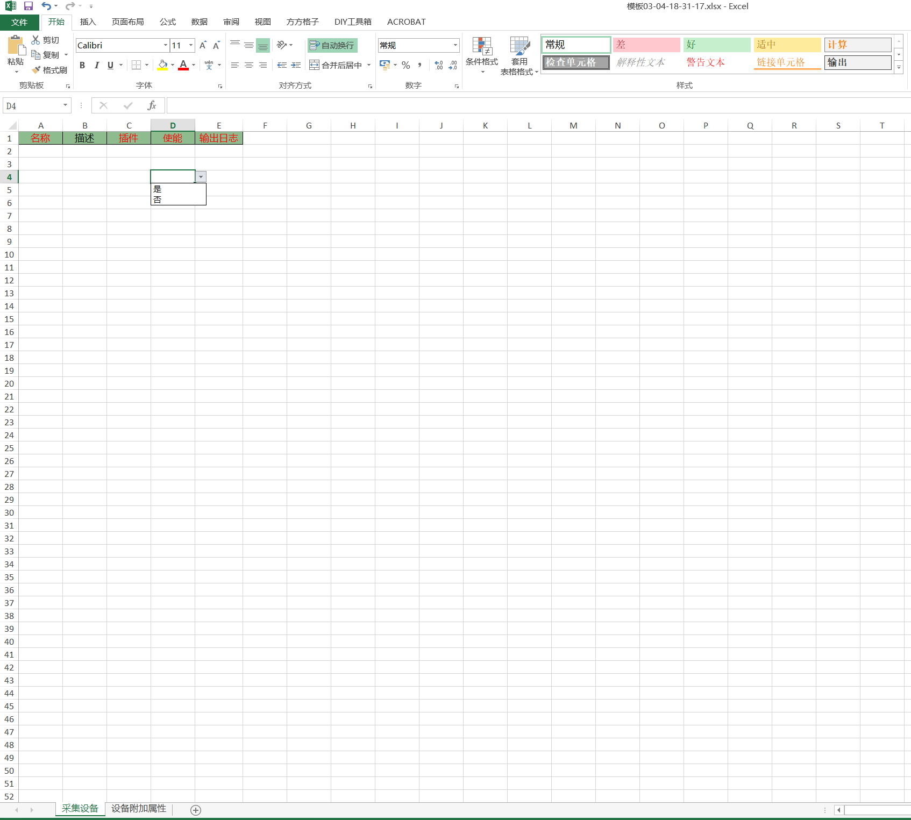This screenshot has height=820, width=911.
Task: Switch to the 设备附加属性 sheet tab
Action: coord(139,808)
